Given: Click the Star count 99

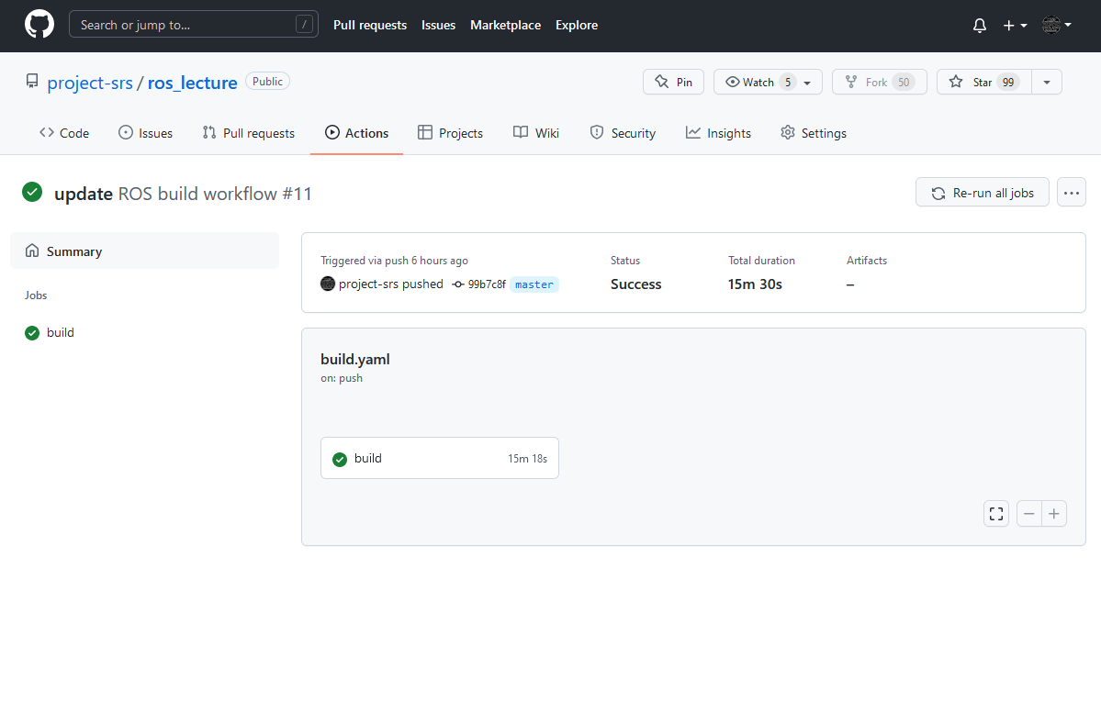Looking at the screenshot, I should (x=1008, y=83).
